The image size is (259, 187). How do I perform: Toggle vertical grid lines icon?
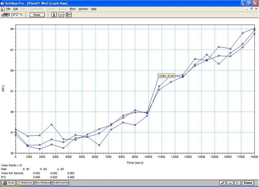click(x=230, y=183)
